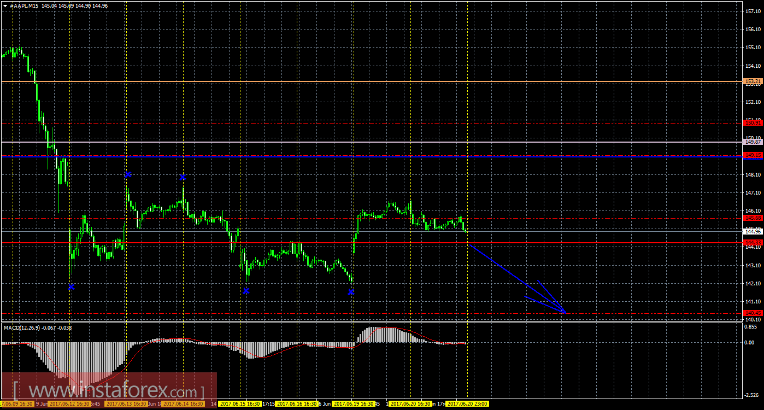764x410 pixels.
Task: Click the 157.10 price scale value
Action: click(753, 11)
